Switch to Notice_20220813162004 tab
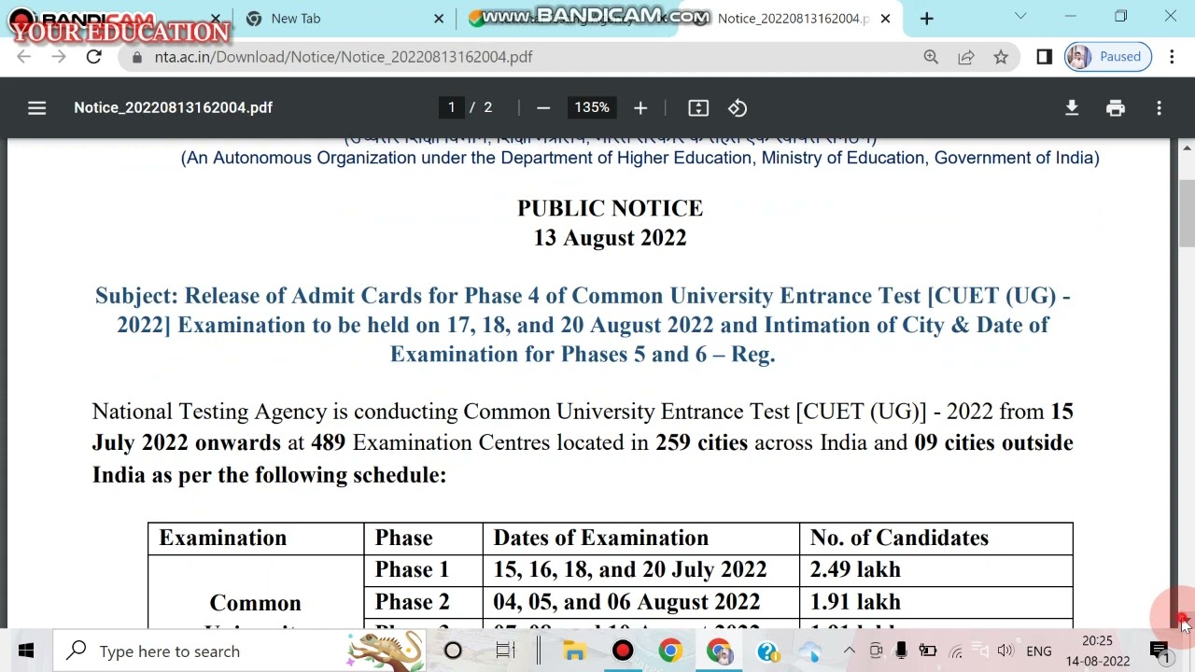 [x=793, y=19]
